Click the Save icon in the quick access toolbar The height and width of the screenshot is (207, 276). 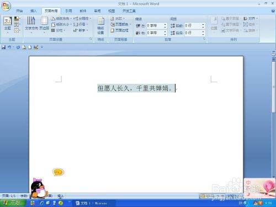pyautogui.click(x=3, y=47)
